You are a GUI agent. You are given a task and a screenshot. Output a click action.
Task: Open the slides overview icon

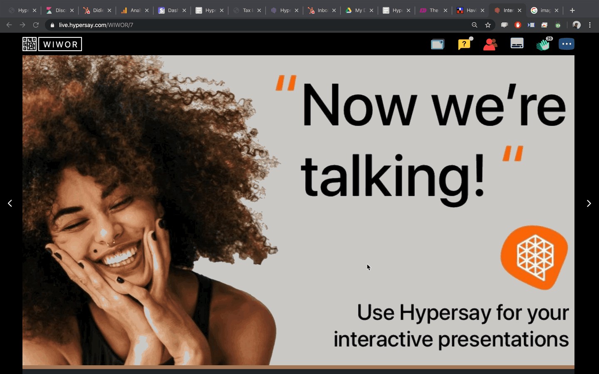tap(438, 44)
